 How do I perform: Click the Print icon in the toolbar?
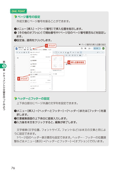(24, 53)
